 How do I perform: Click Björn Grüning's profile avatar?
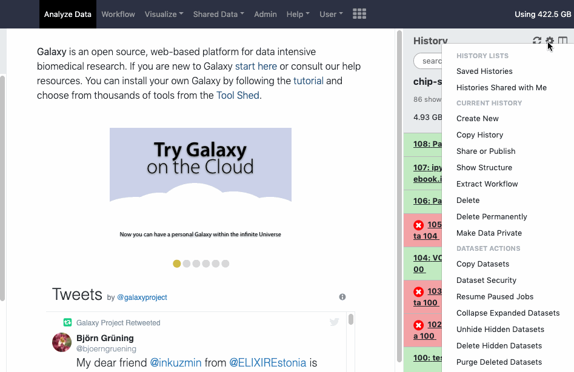tap(62, 342)
